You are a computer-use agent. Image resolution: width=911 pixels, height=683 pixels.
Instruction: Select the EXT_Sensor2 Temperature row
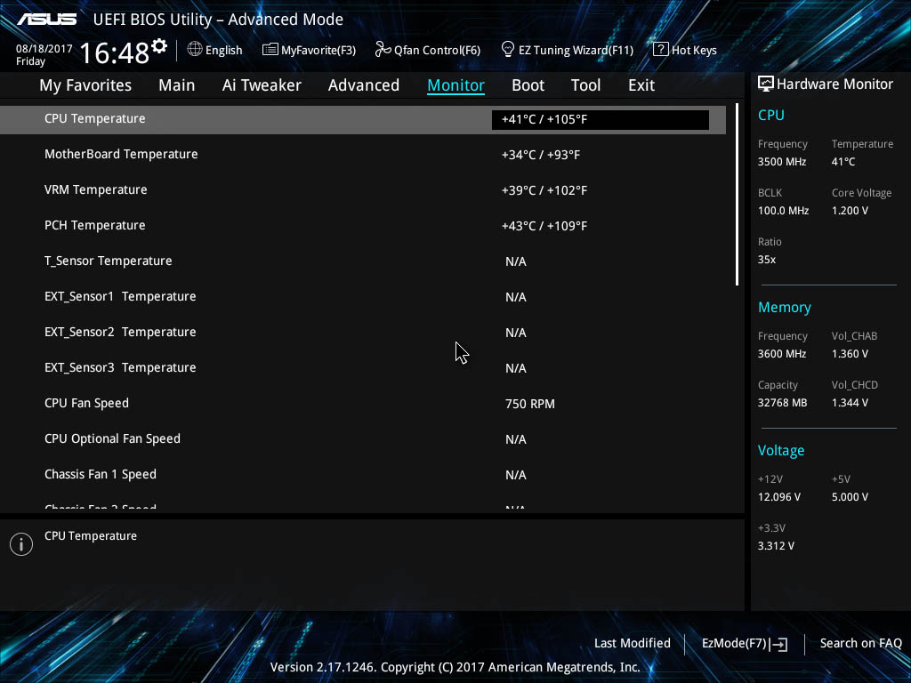coord(363,333)
